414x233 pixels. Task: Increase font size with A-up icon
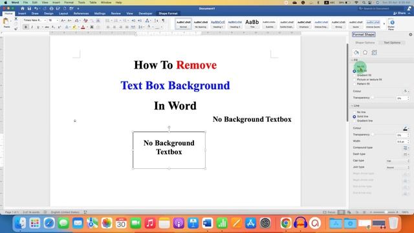[63, 20]
